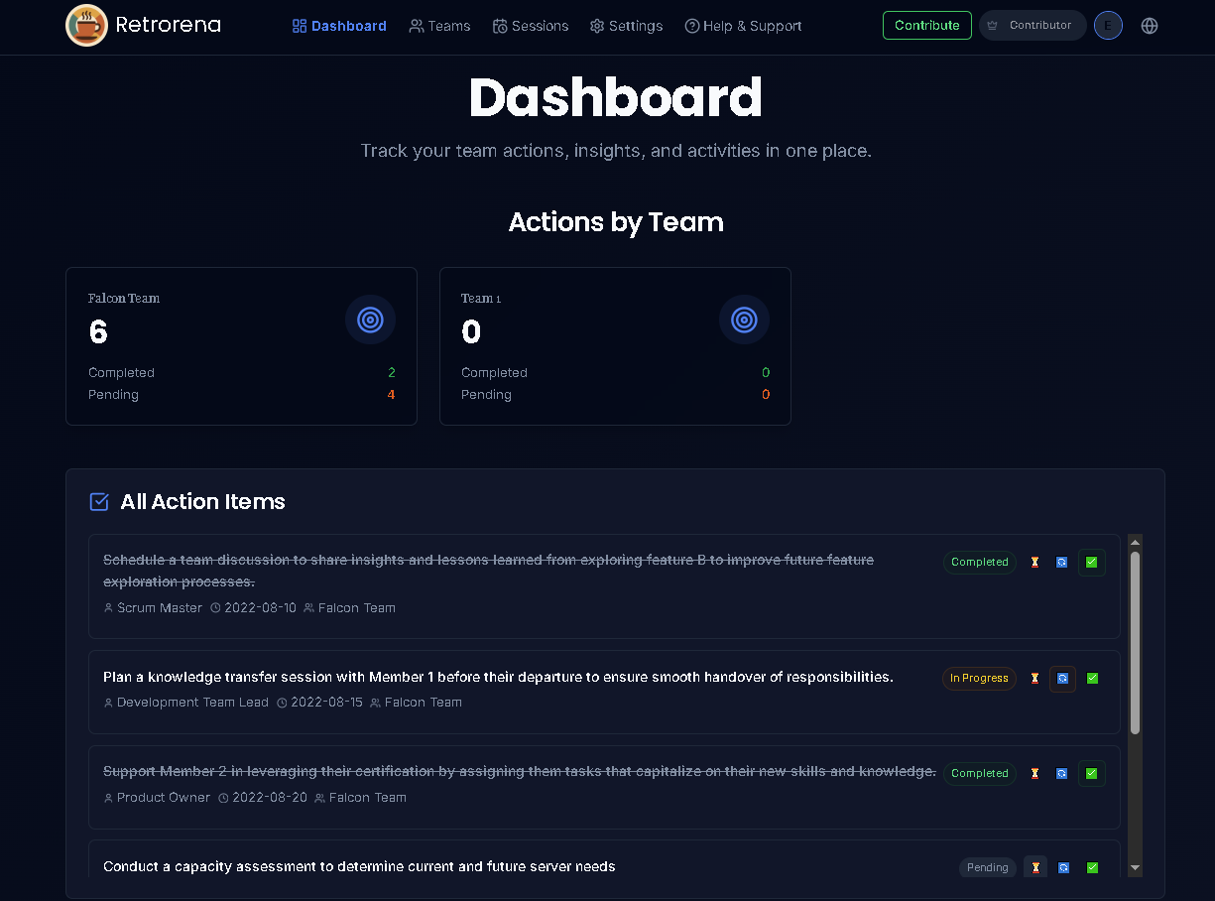This screenshot has width=1215, height=901.
Task: Click the action list scrollbar down arrow
Action: click(x=1136, y=868)
